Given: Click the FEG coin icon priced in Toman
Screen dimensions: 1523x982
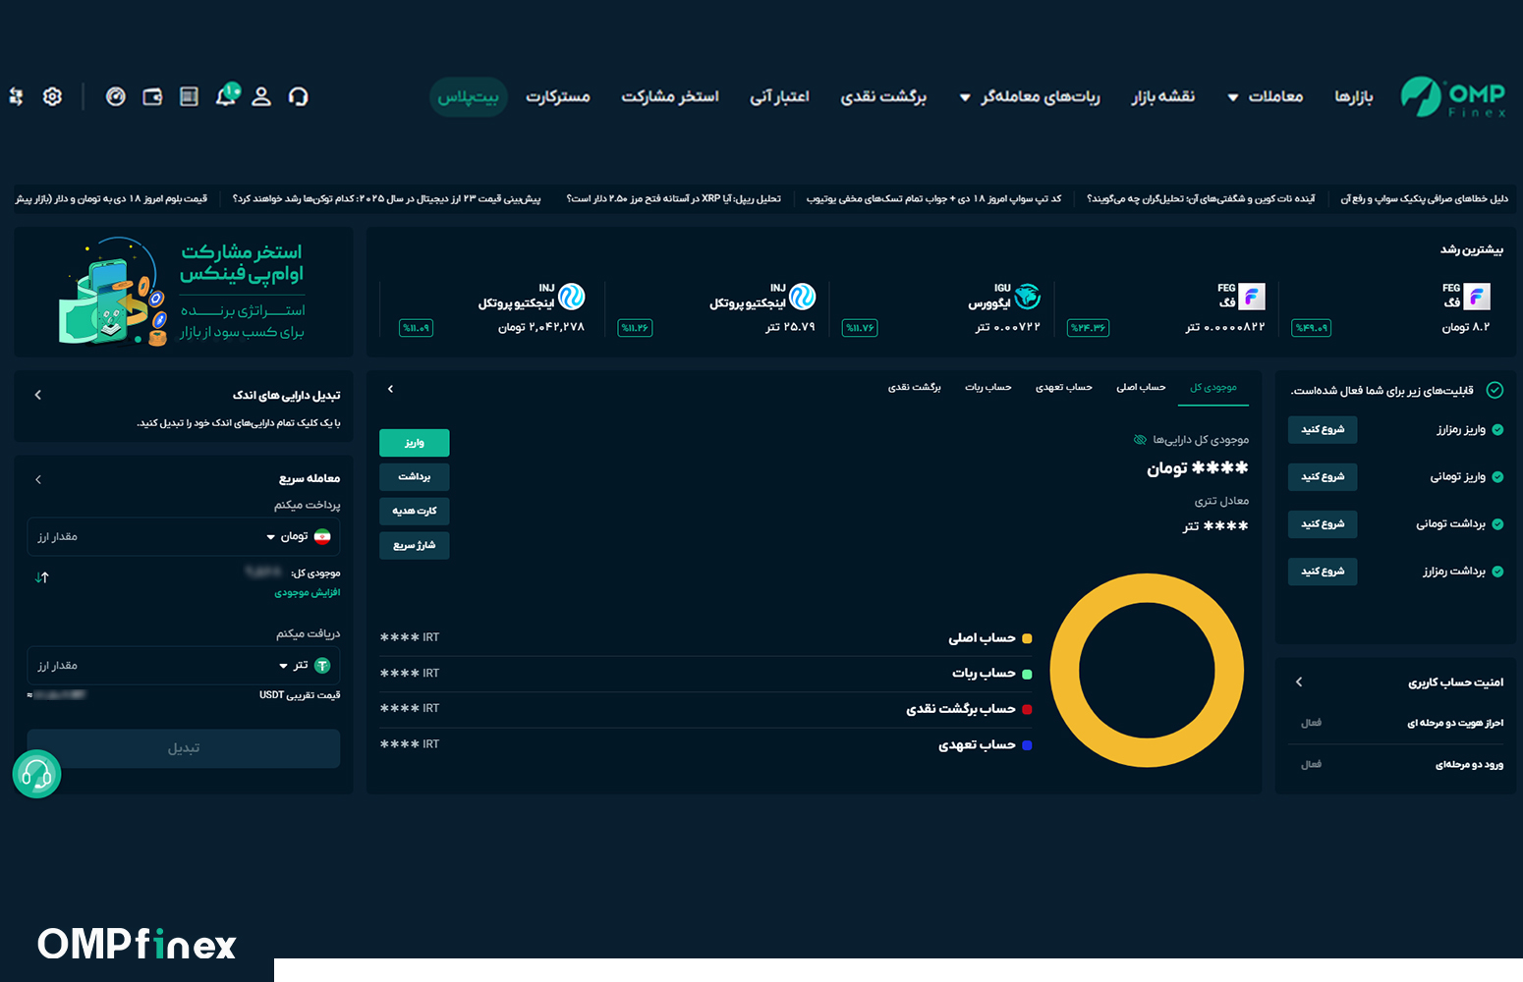Looking at the screenshot, I should [x=1477, y=296].
